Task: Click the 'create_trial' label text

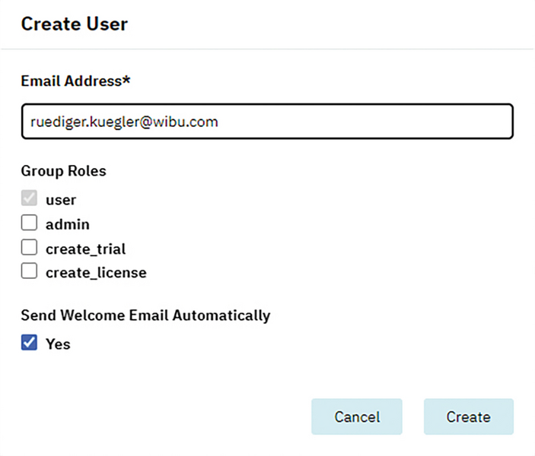Action: [86, 249]
